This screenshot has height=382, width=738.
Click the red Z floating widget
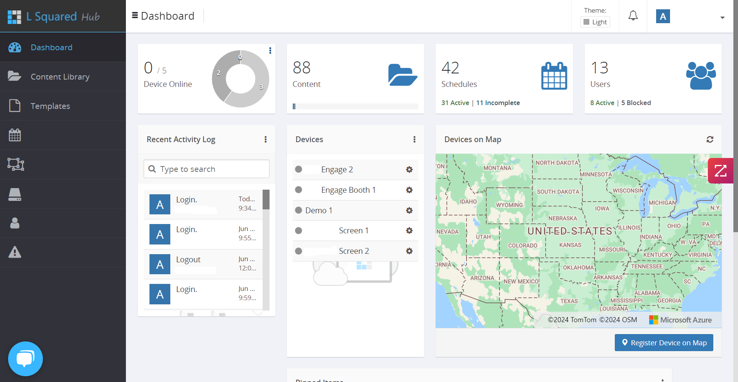tap(720, 171)
